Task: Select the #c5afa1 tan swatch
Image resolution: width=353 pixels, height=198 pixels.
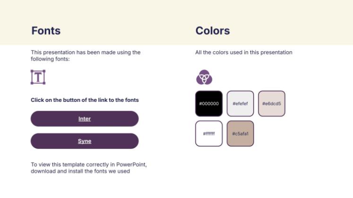Action: tap(240, 133)
